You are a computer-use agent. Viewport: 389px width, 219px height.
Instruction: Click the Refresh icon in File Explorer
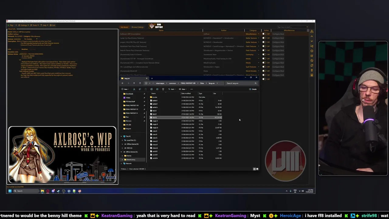[x=140, y=83]
